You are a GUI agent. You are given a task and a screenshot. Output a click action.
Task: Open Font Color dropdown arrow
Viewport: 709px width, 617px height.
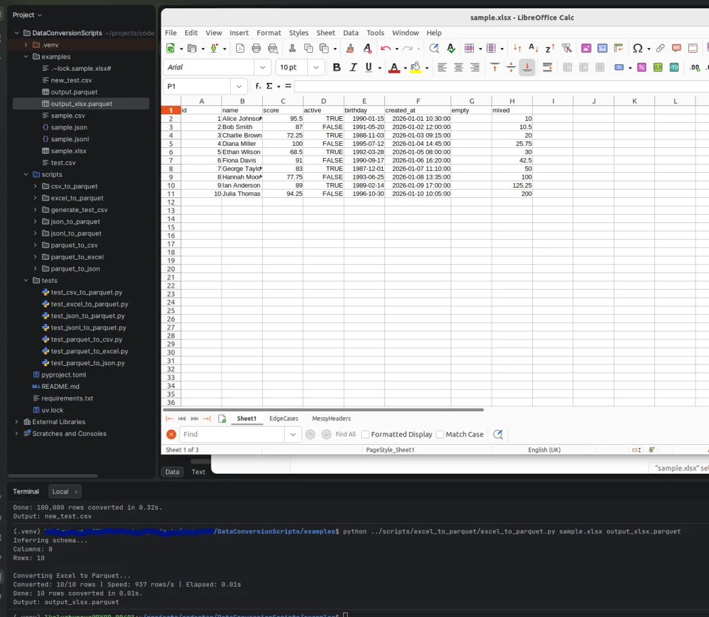[x=405, y=67]
